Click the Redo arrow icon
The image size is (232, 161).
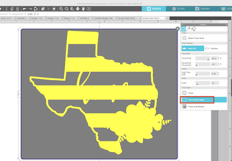(30, 9)
